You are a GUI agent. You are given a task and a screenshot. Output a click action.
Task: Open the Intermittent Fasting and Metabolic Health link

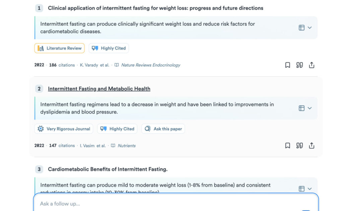coord(99,89)
